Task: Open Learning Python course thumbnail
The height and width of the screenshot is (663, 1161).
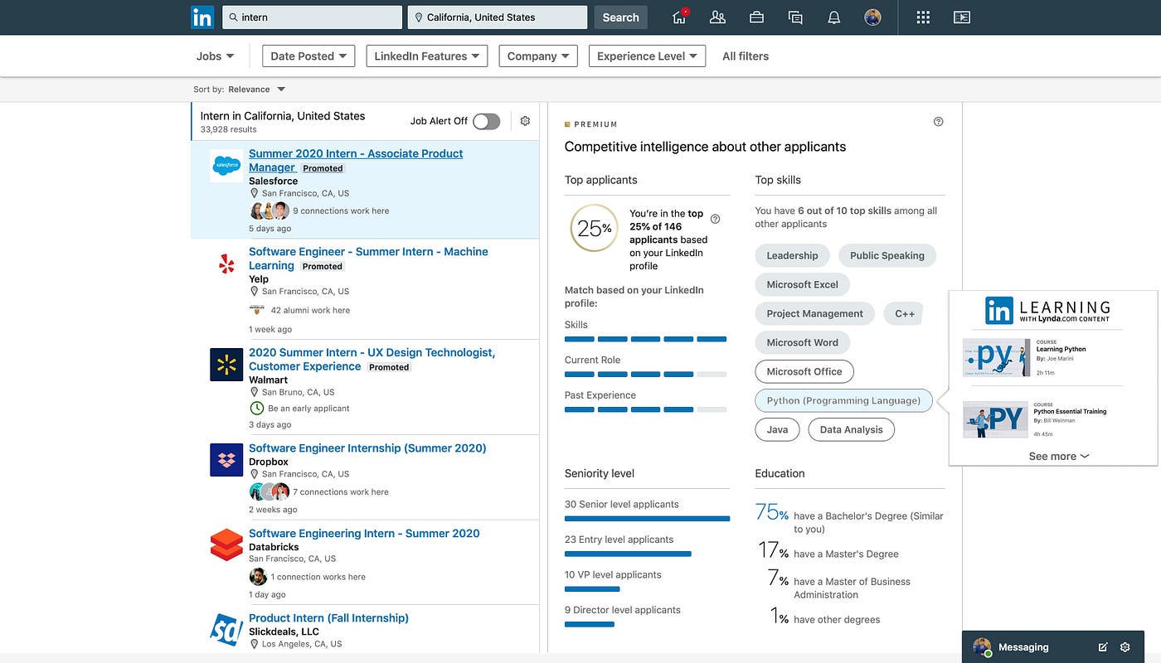Action: coord(996,358)
